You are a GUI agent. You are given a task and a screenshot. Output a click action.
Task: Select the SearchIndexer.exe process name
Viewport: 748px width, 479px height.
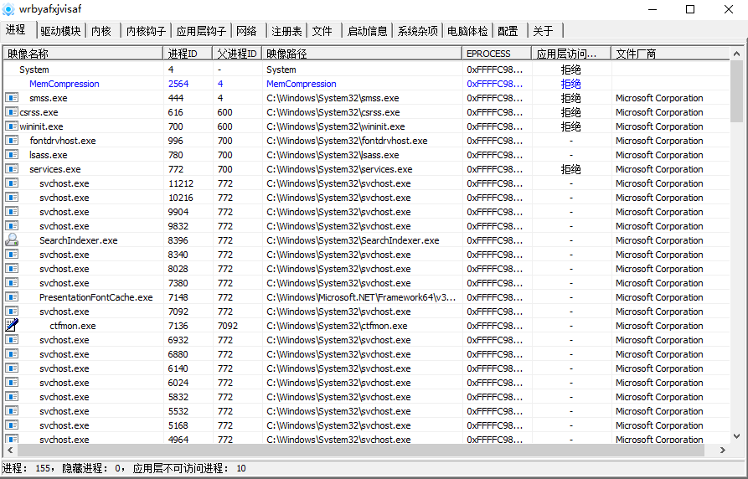pyautogui.click(x=79, y=240)
